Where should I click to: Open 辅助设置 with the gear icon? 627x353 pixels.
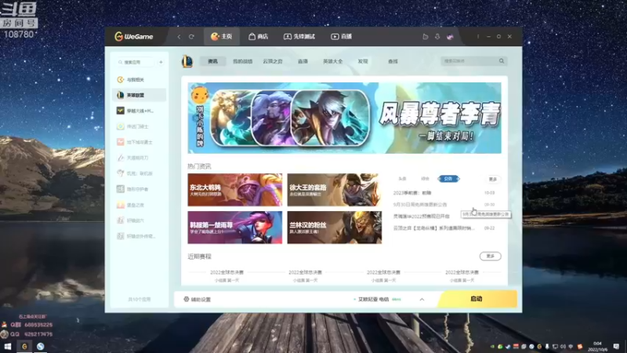pyautogui.click(x=197, y=300)
